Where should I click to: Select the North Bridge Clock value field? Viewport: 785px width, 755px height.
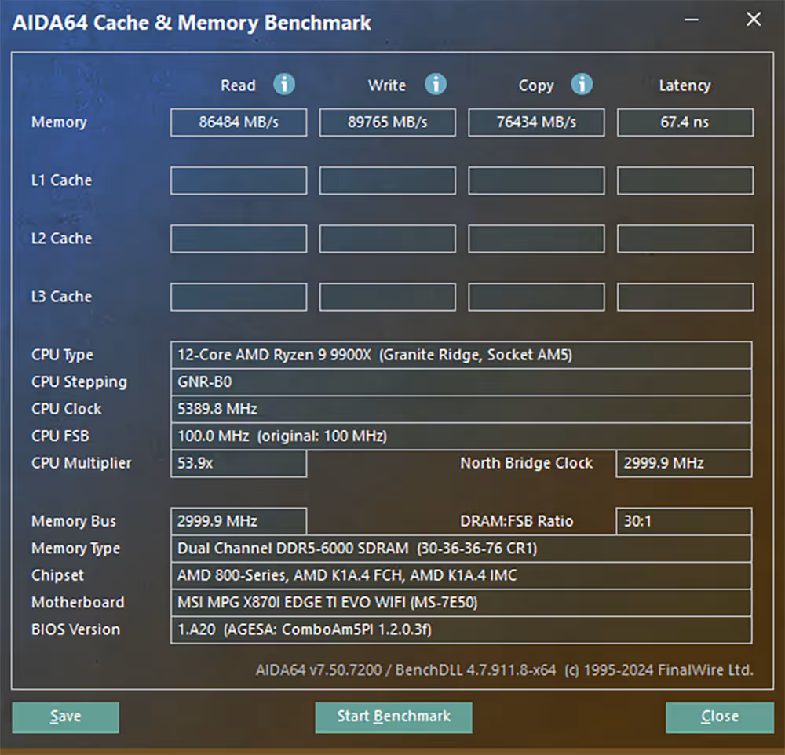click(683, 463)
